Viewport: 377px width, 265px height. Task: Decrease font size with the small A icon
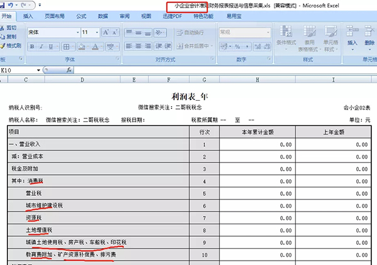coord(114,32)
